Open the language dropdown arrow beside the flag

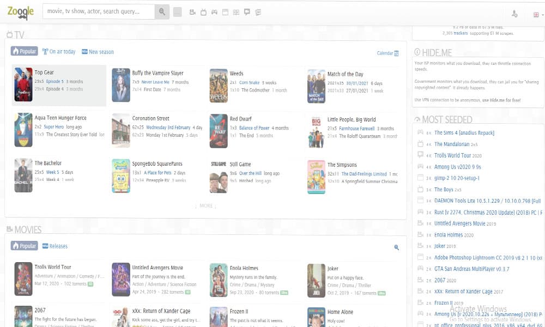543,15
